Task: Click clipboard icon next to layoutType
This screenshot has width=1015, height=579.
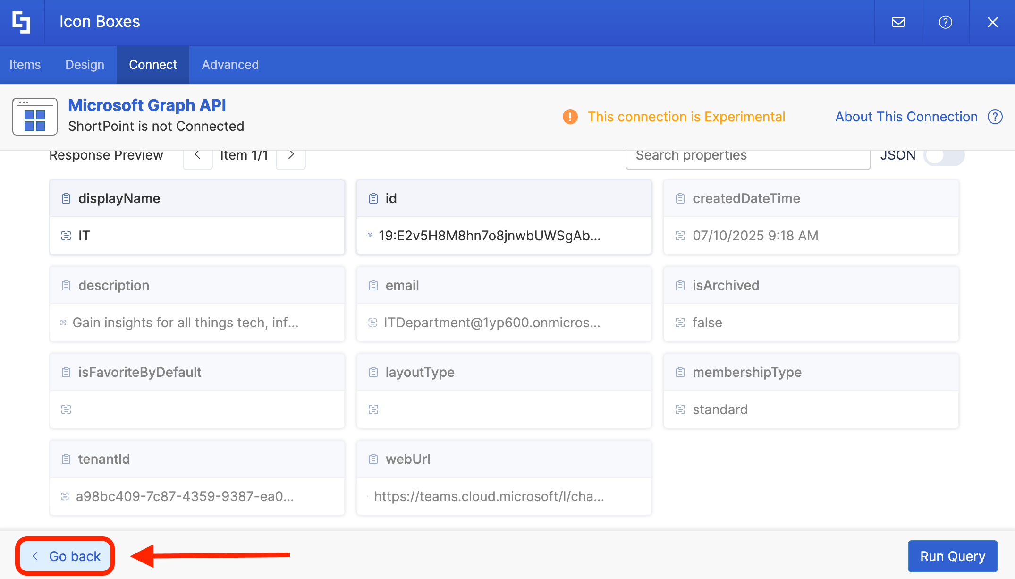Action: pyautogui.click(x=373, y=372)
